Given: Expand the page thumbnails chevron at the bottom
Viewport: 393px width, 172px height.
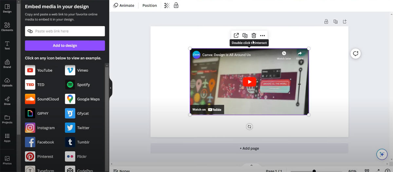Looking at the screenshot, I should point(251,165).
